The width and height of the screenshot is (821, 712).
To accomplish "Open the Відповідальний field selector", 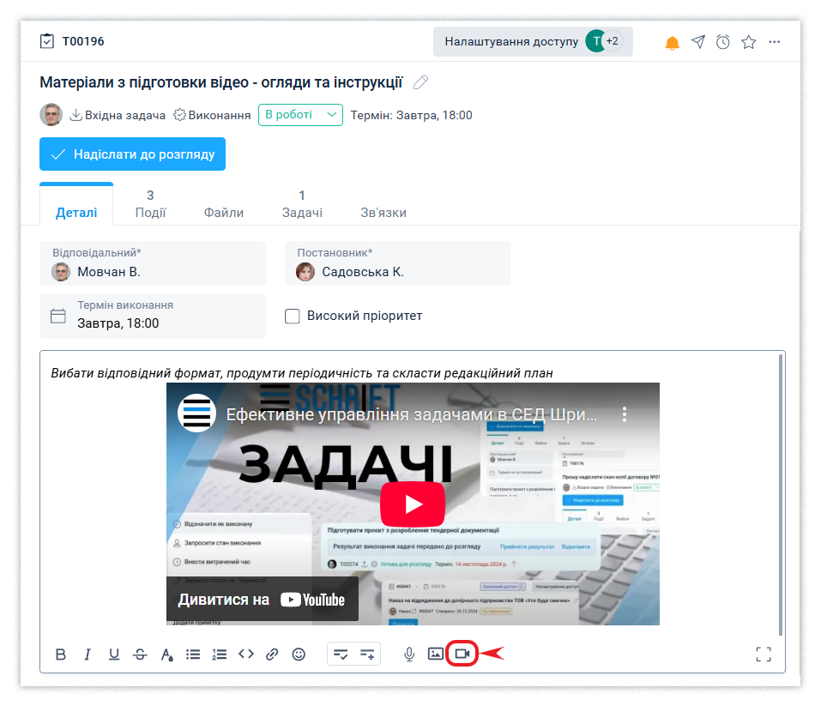I will click(x=152, y=263).
